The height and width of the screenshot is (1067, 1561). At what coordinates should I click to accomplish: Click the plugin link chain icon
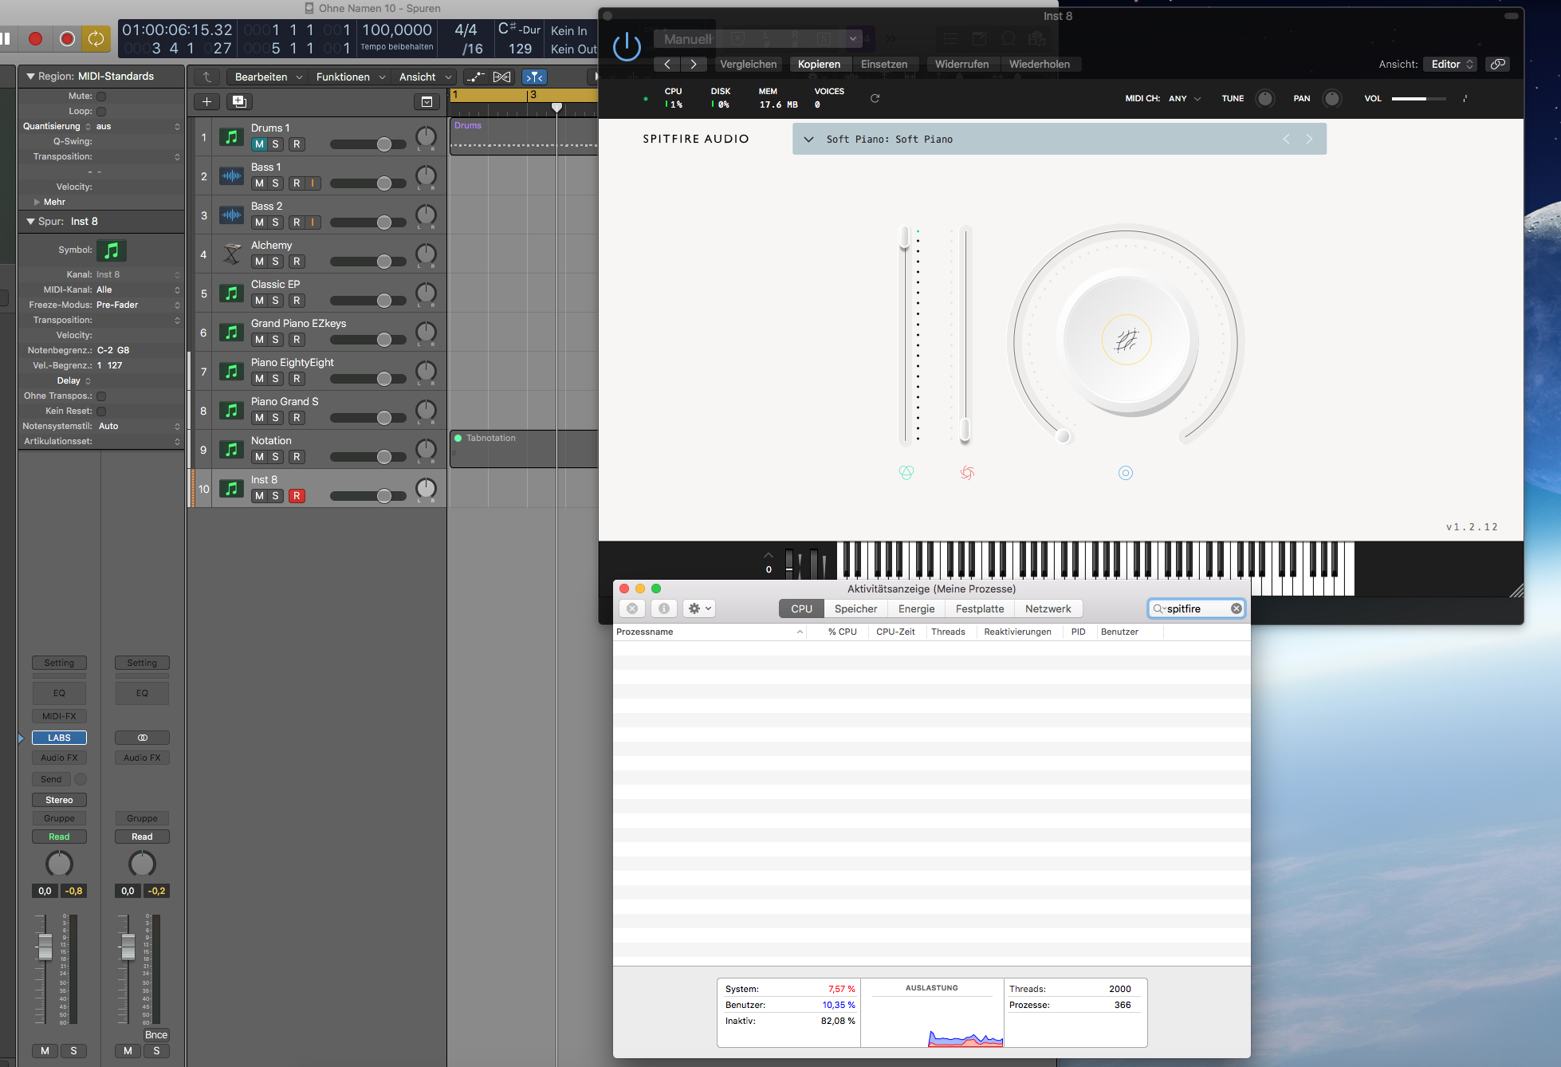point(1498,64)
